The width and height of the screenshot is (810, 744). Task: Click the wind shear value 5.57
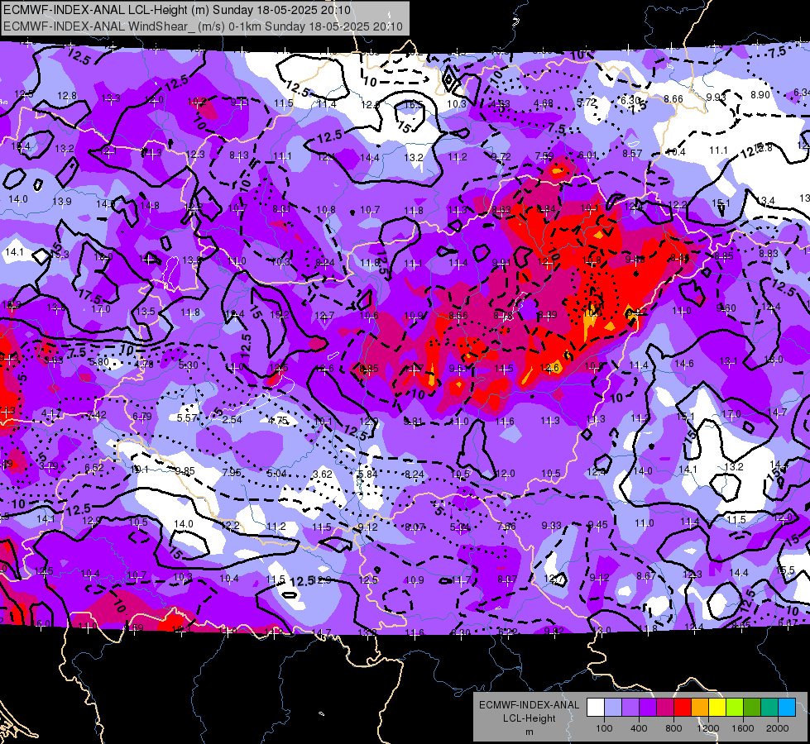click(187, 417)
